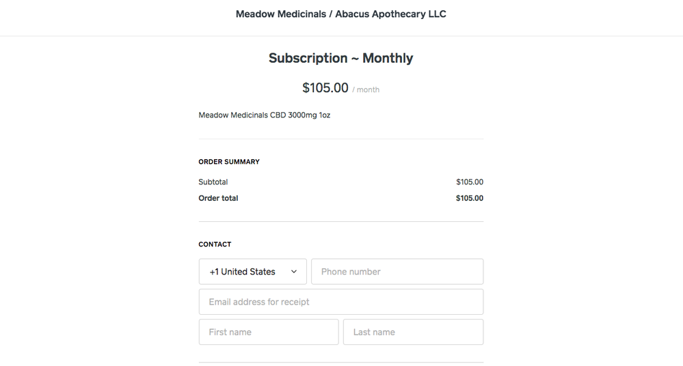
Task: Click the Subtotal label
Action: 213,182
